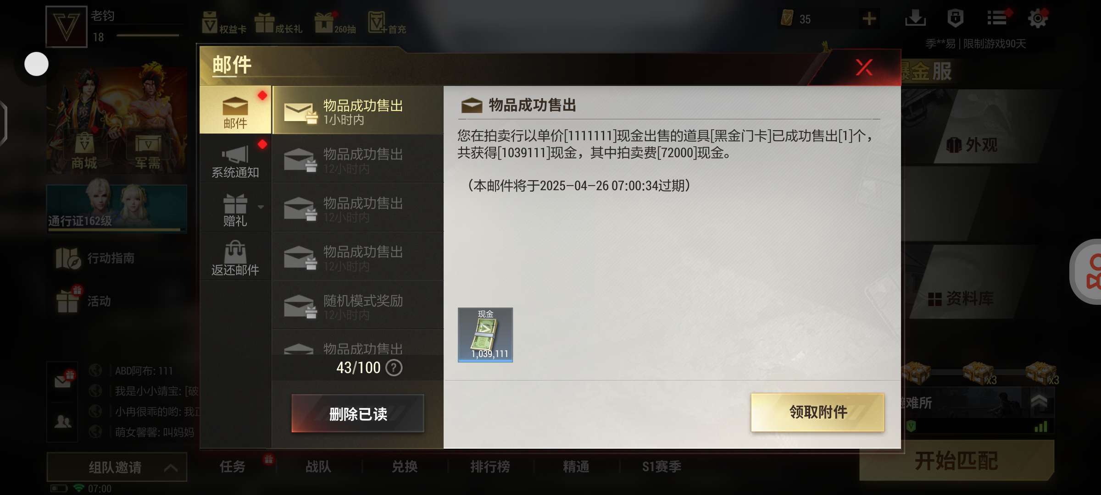
Task: Select the 邮件 tab in sidebar
Action: 235,110
